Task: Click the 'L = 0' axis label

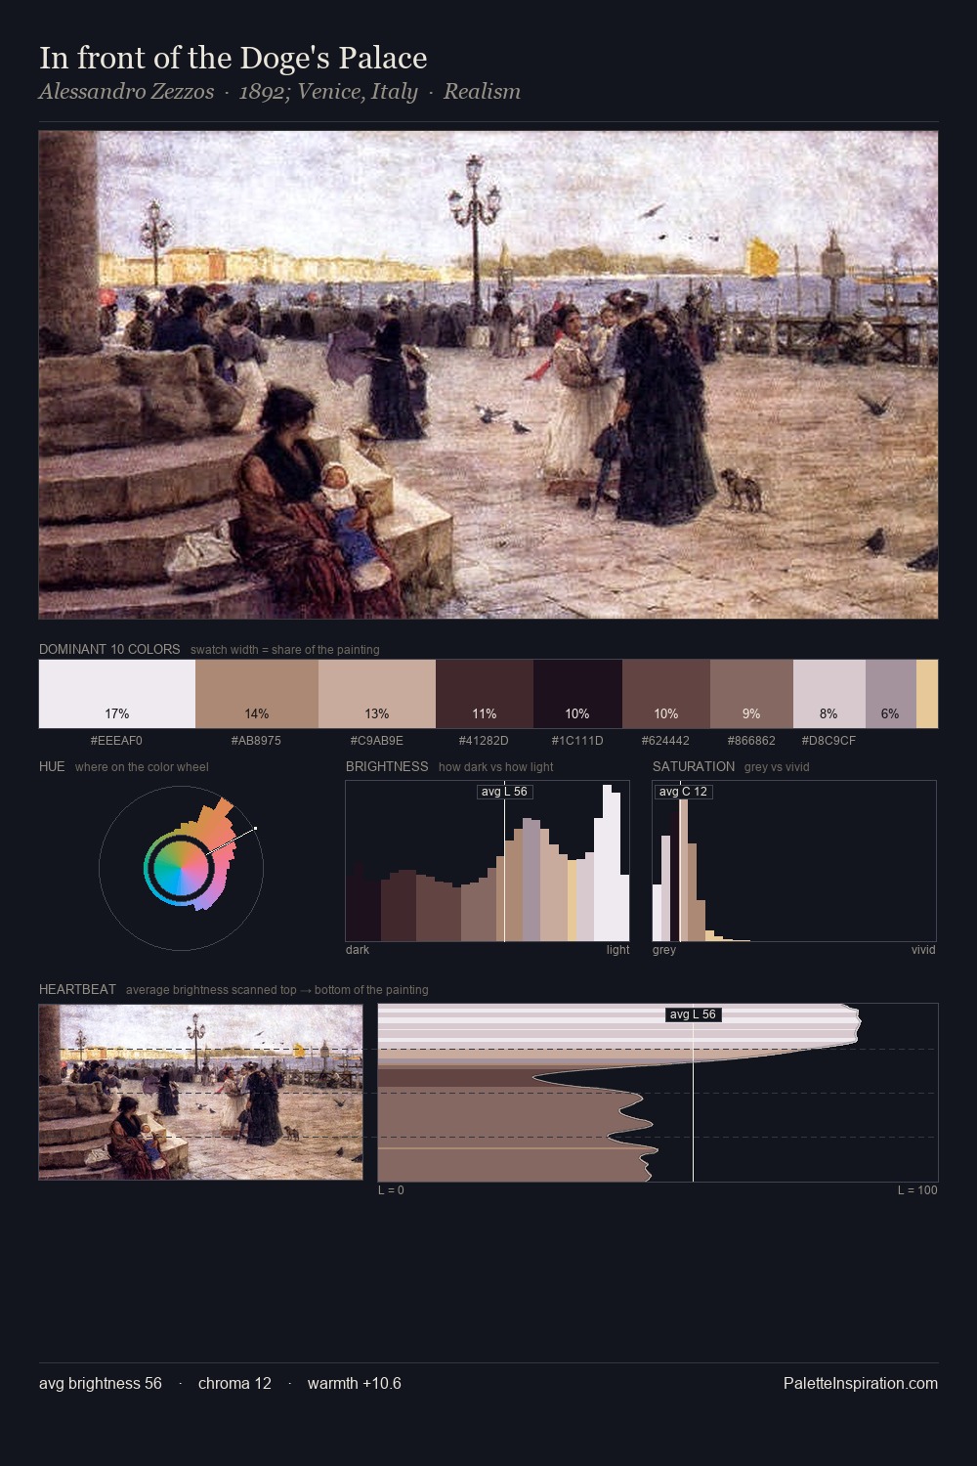Action: 391,1190
